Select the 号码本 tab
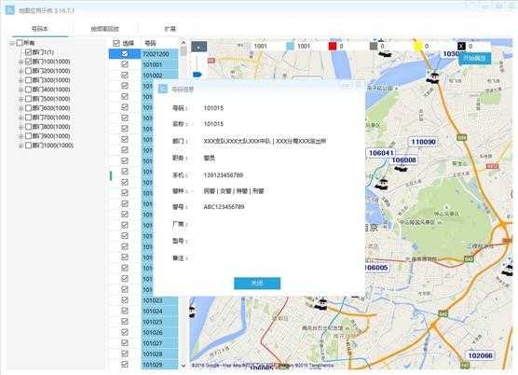The height and width of the screenshot is (375, 518). coord(40,29)
